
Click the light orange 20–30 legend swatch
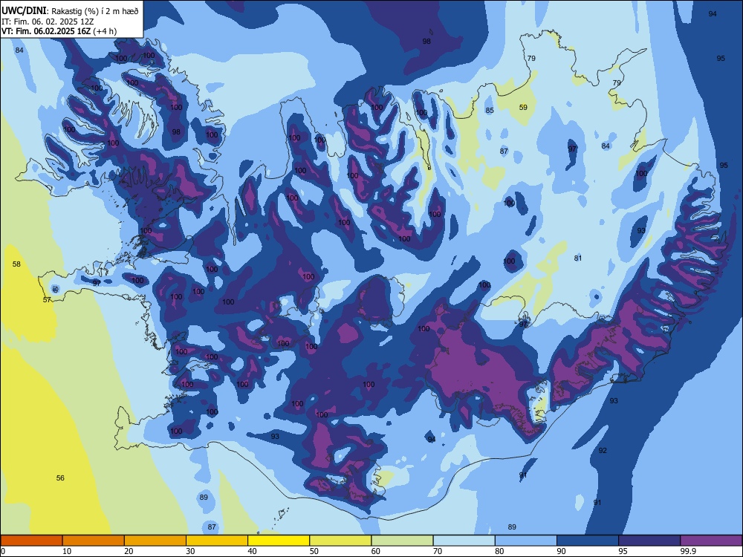pyautogui.click(x=155, y=541)
